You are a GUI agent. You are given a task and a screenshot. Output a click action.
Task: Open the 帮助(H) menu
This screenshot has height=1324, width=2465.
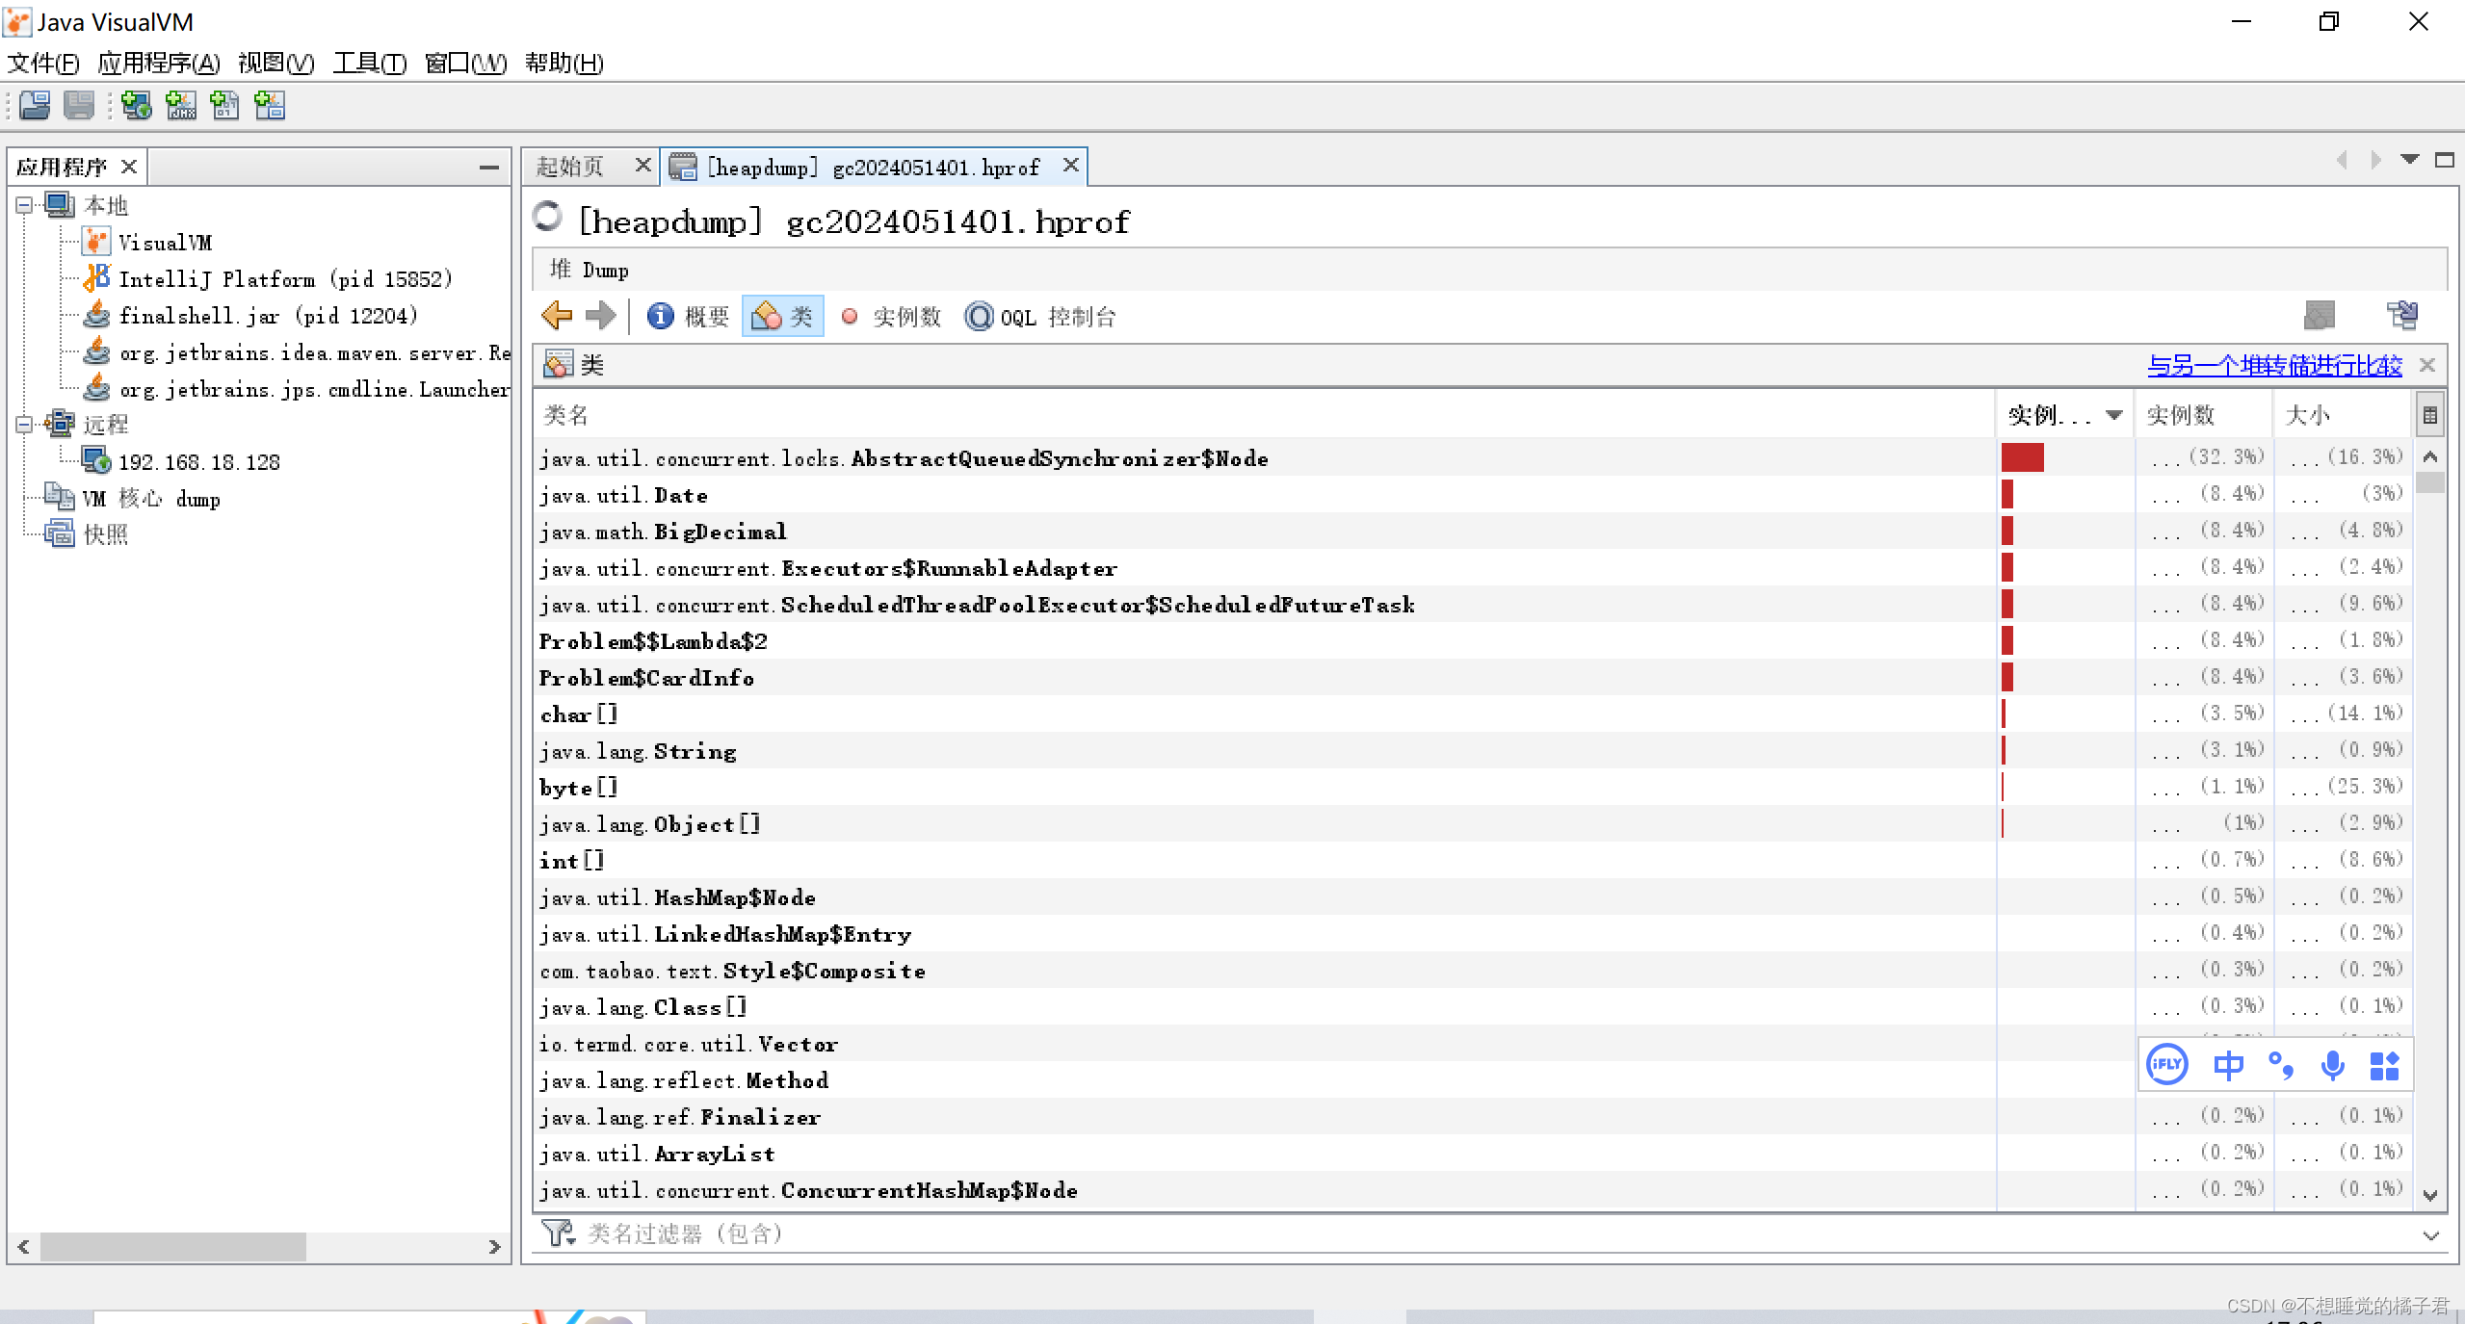tap(564, 63)
